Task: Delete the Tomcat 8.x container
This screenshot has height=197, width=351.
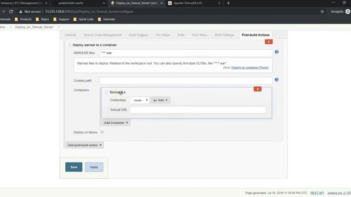Action: 257,89
